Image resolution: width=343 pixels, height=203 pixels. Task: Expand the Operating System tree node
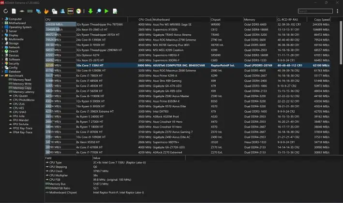[x=2, y=27]
